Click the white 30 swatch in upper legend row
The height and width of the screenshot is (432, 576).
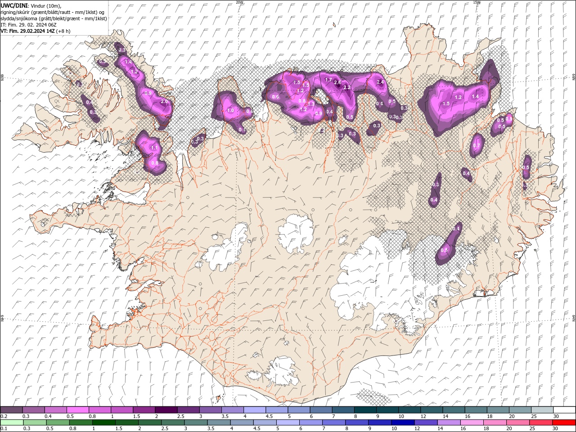564,410
